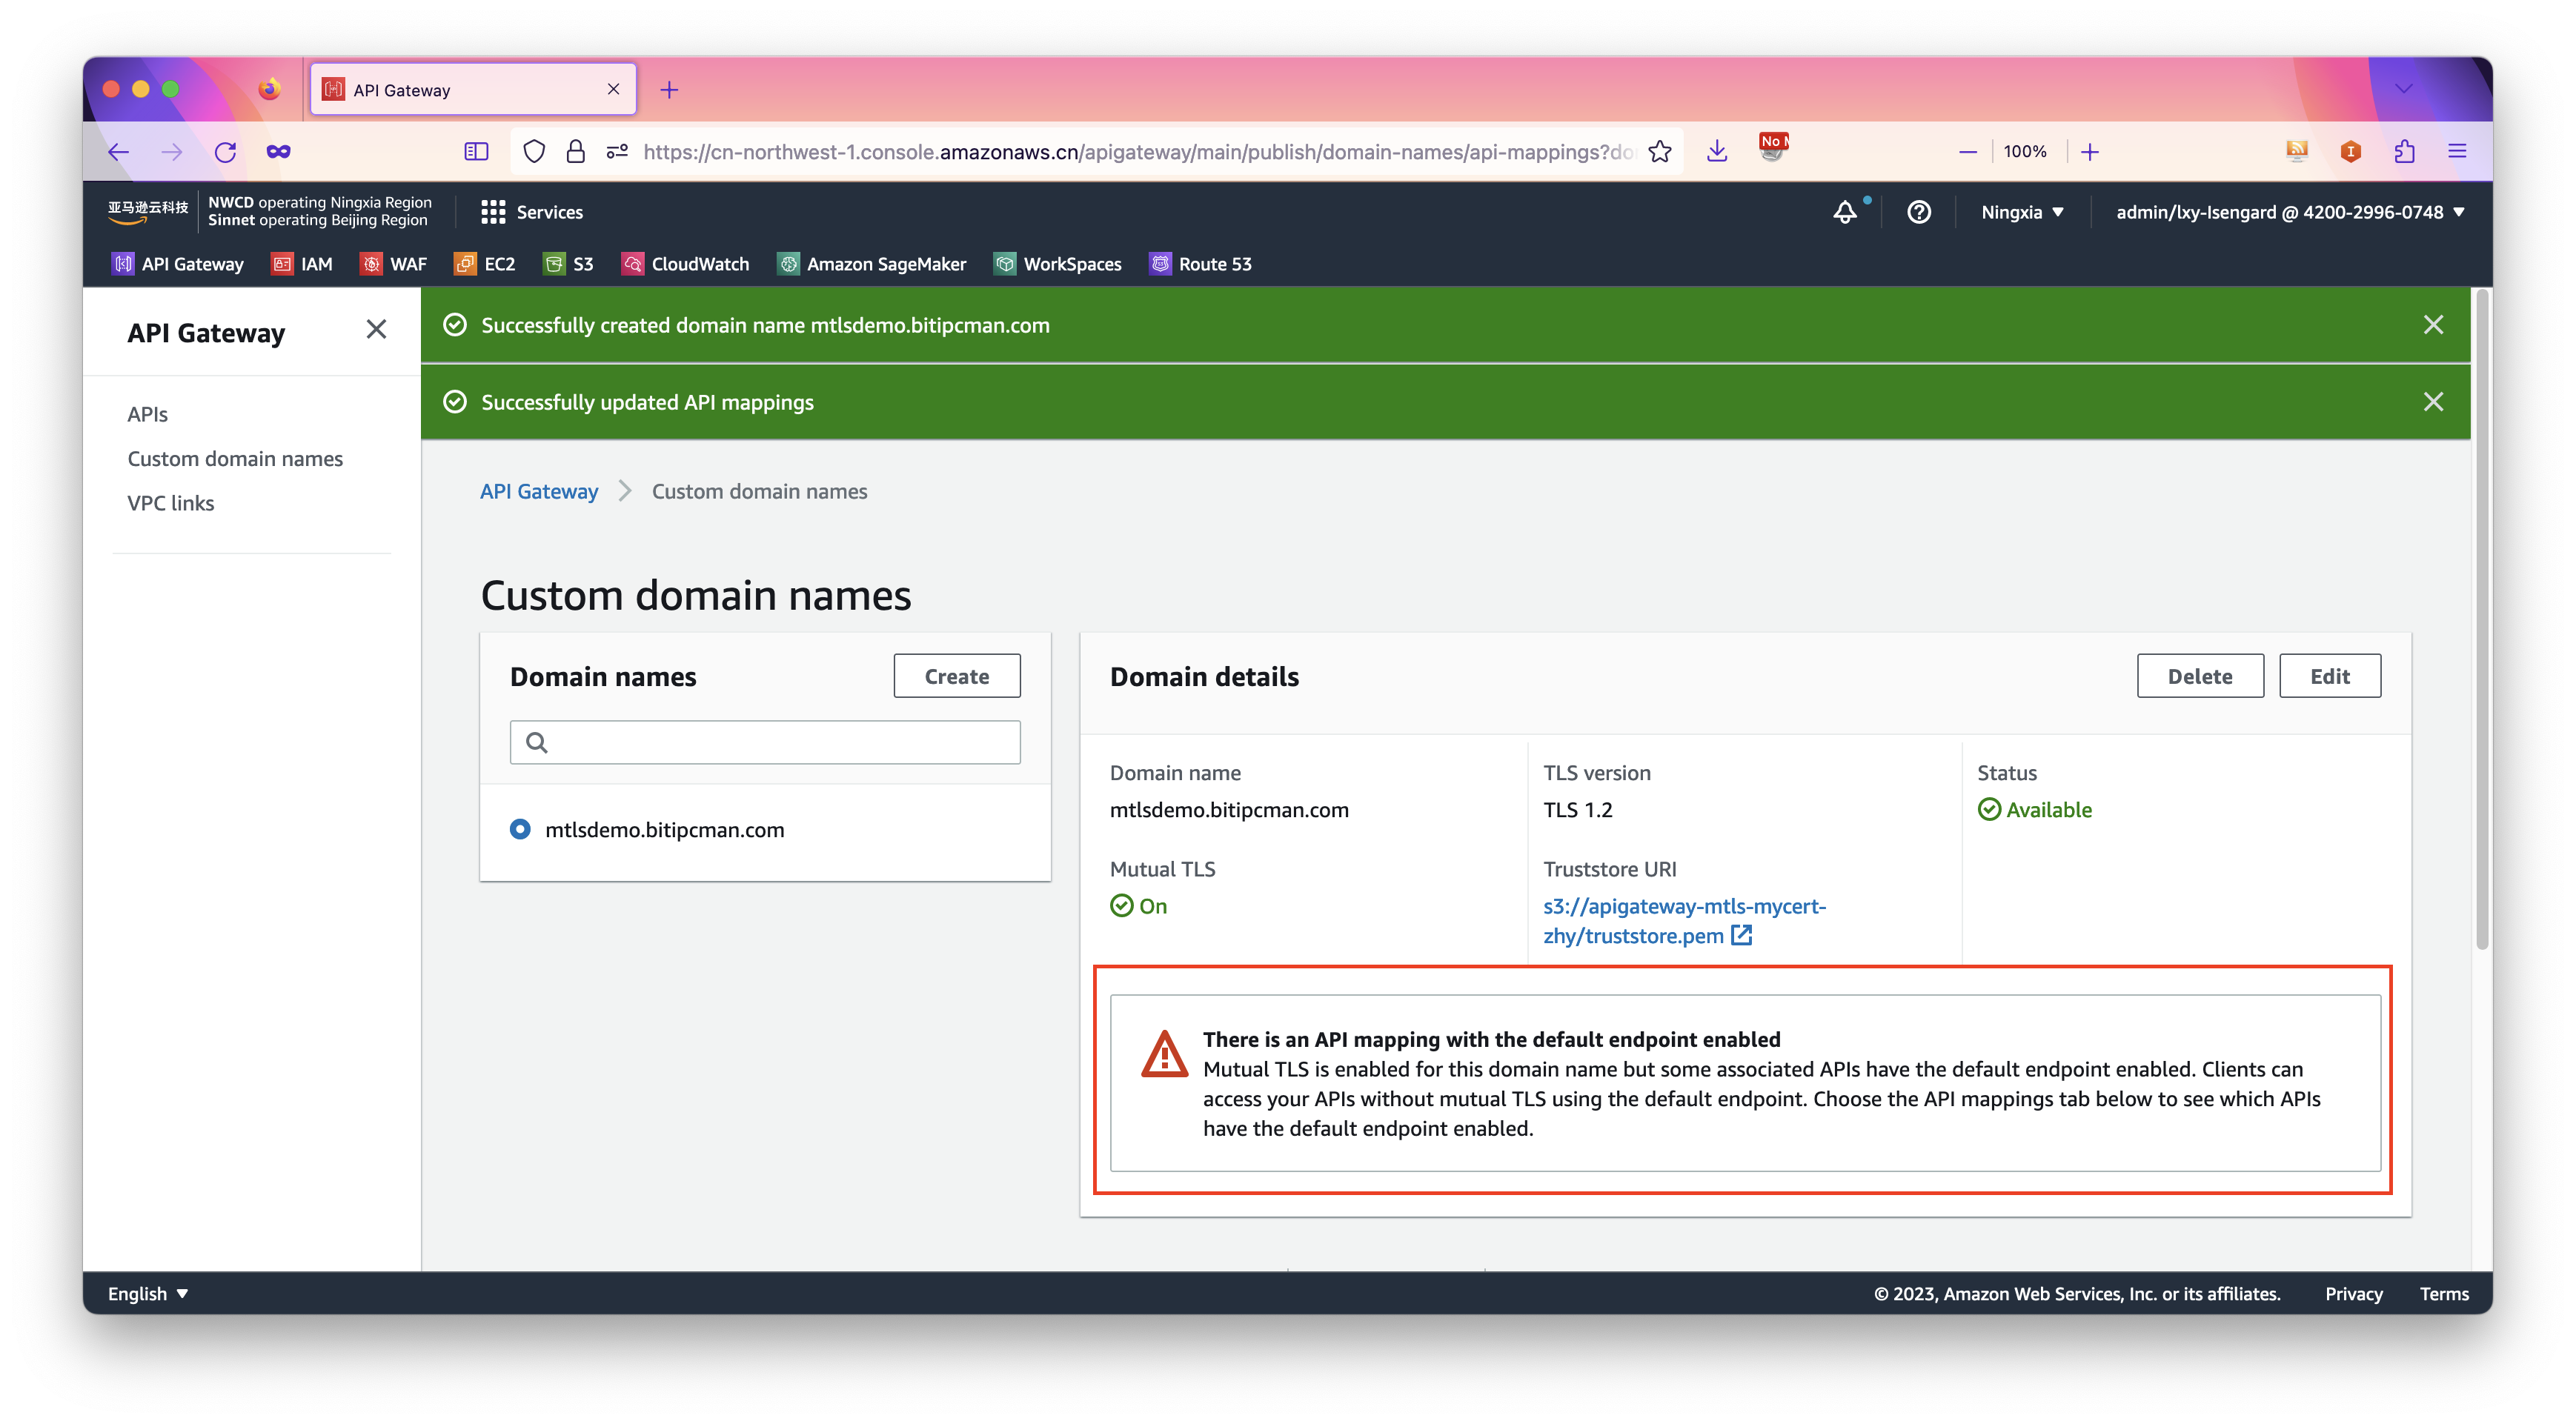This screenshot has height=1424, width=2576.
Task: Select the mtlsdemo.bitipcman.com radio button
Action: click(520, 829)
